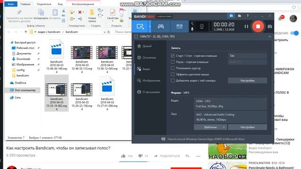Select Сеть in navigation pane

17,98
